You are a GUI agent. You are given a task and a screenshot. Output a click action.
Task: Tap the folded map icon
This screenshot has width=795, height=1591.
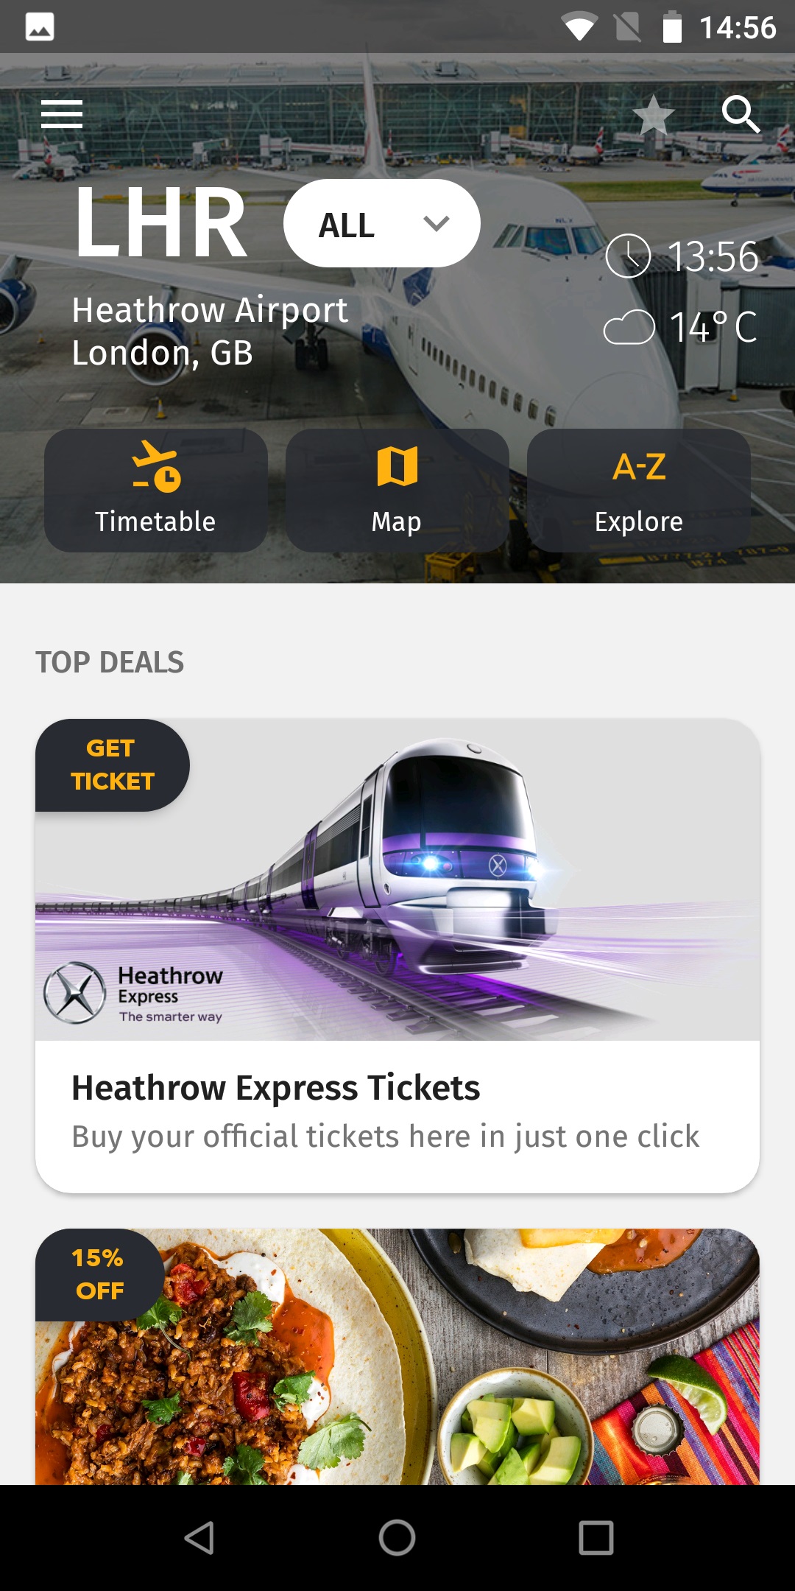pos(397,466)
